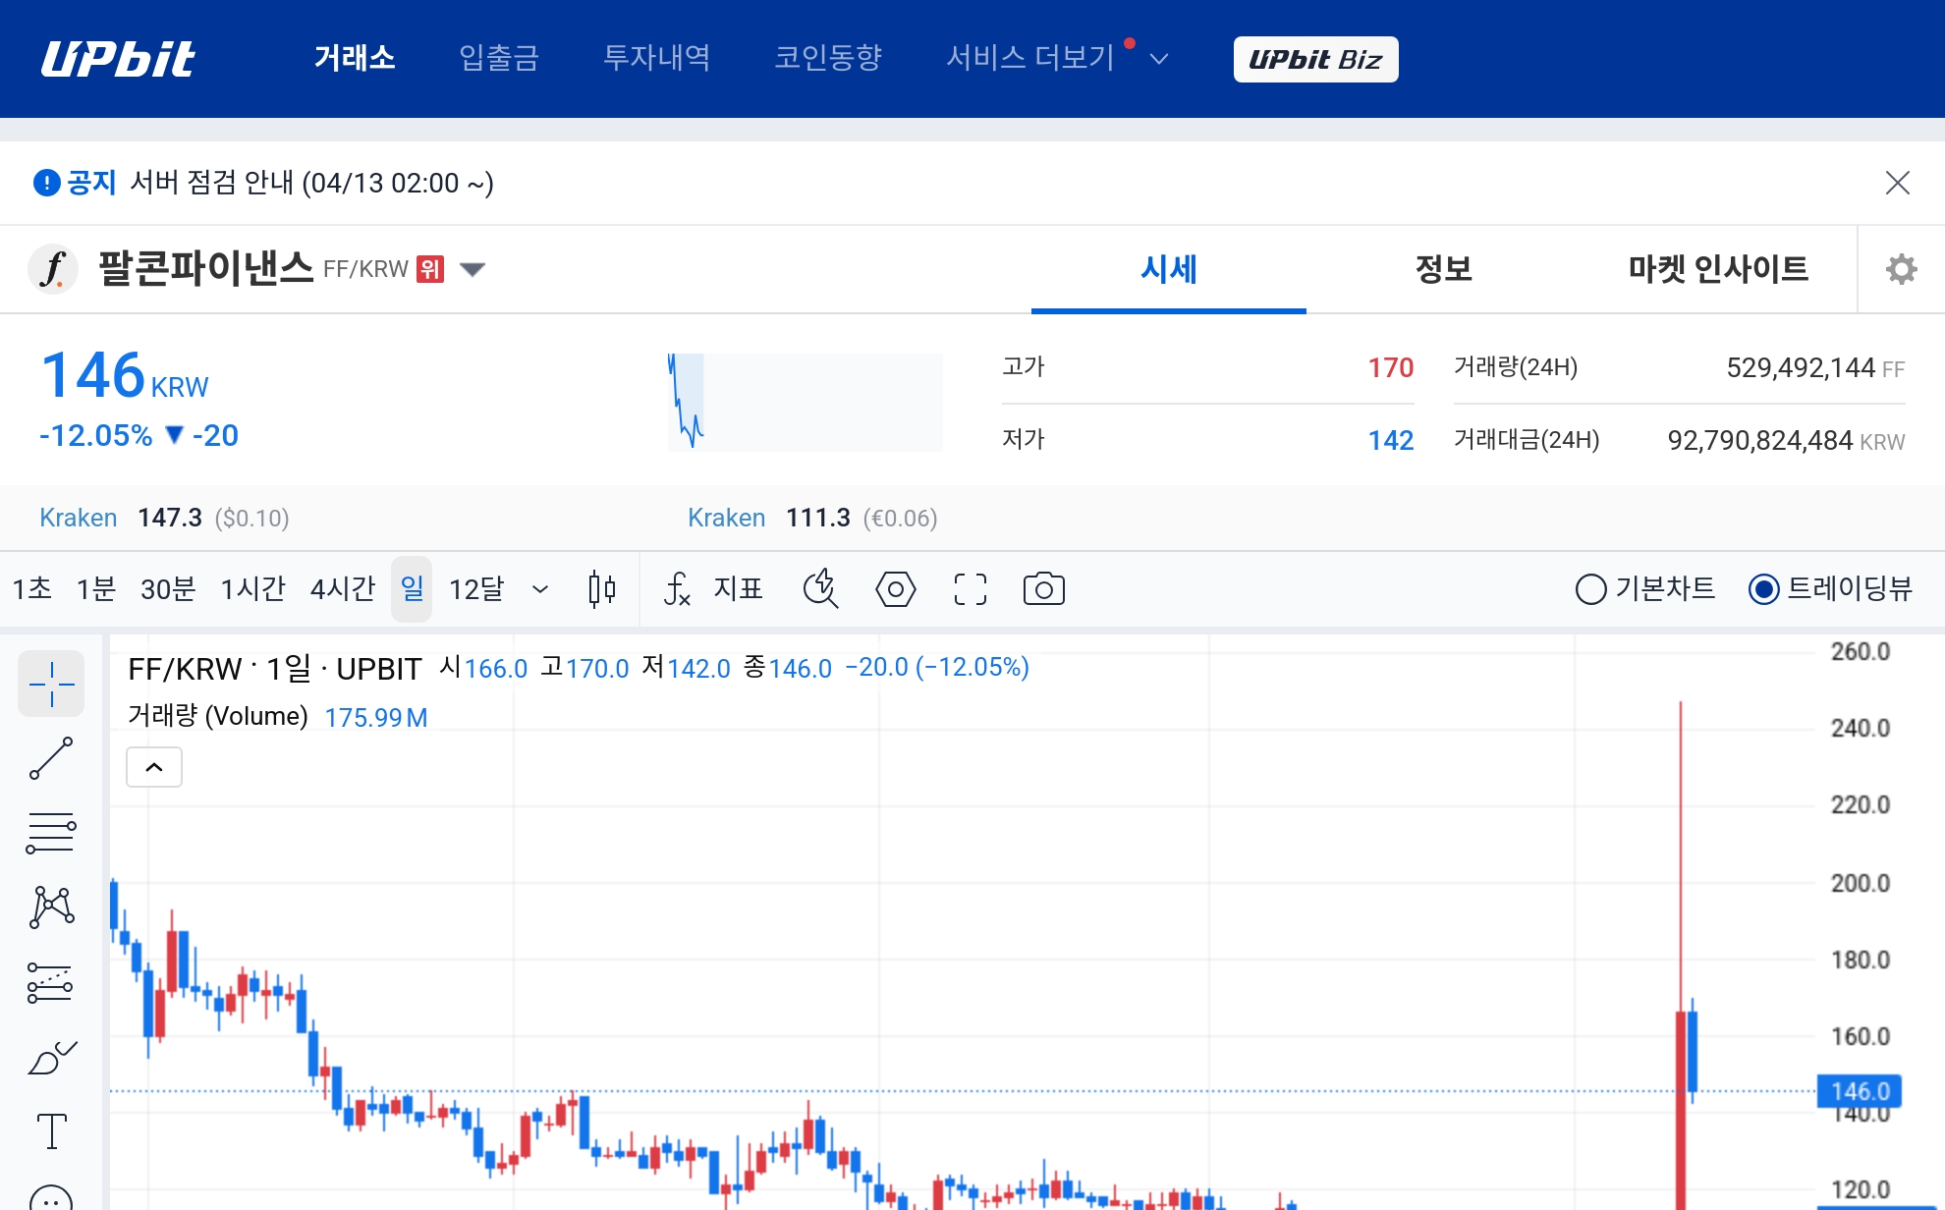This screenshot has width=1945, height=1210.
Task: Expand the 12달 interval dropdown
Action: (x=538, y=588)
